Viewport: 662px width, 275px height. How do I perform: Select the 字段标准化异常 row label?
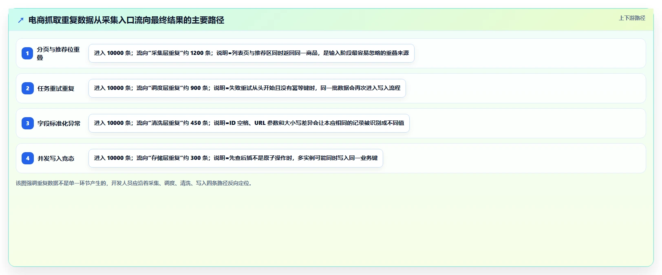[x=59, y=123]
